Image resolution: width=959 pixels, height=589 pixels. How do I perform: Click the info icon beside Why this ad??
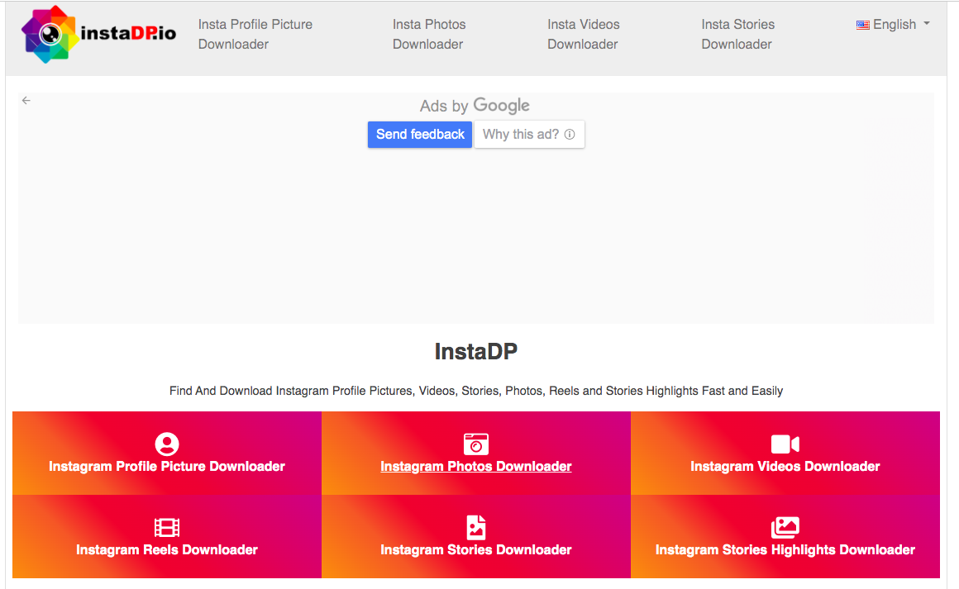pos(570,135)
